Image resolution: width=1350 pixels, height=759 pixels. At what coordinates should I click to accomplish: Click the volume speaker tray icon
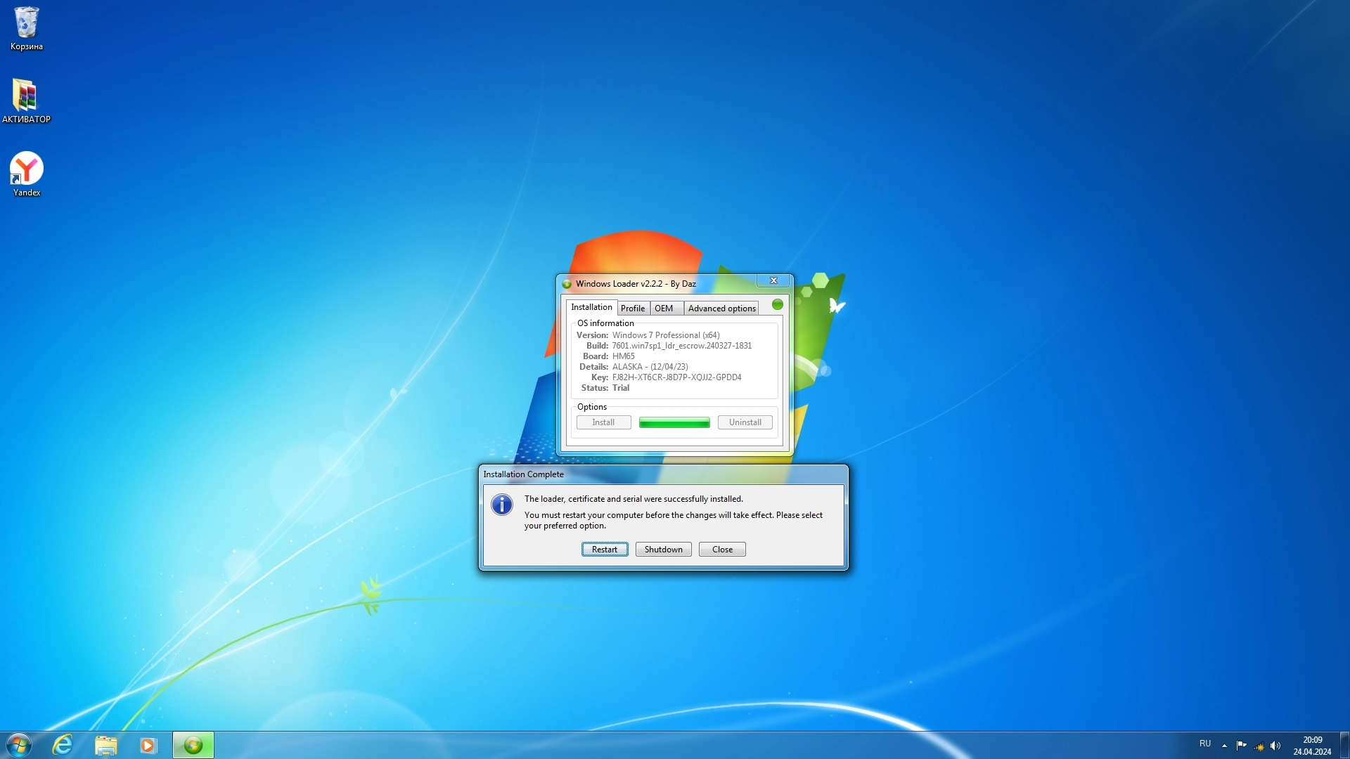1275,745
